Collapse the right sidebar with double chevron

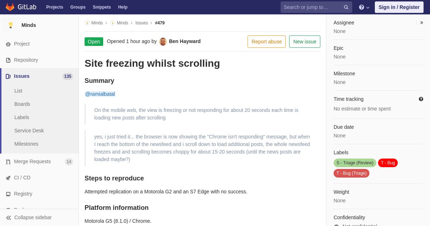click(x=421, y=23)
